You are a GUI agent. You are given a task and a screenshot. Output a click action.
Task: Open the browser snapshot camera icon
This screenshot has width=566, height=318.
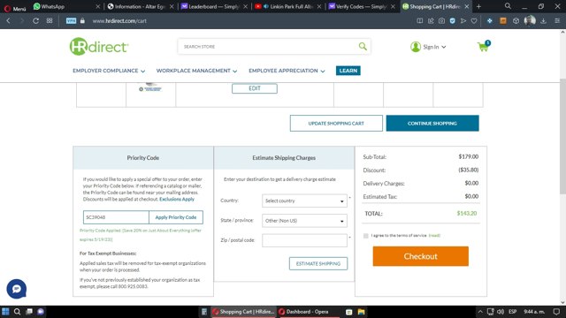point(441,21)
